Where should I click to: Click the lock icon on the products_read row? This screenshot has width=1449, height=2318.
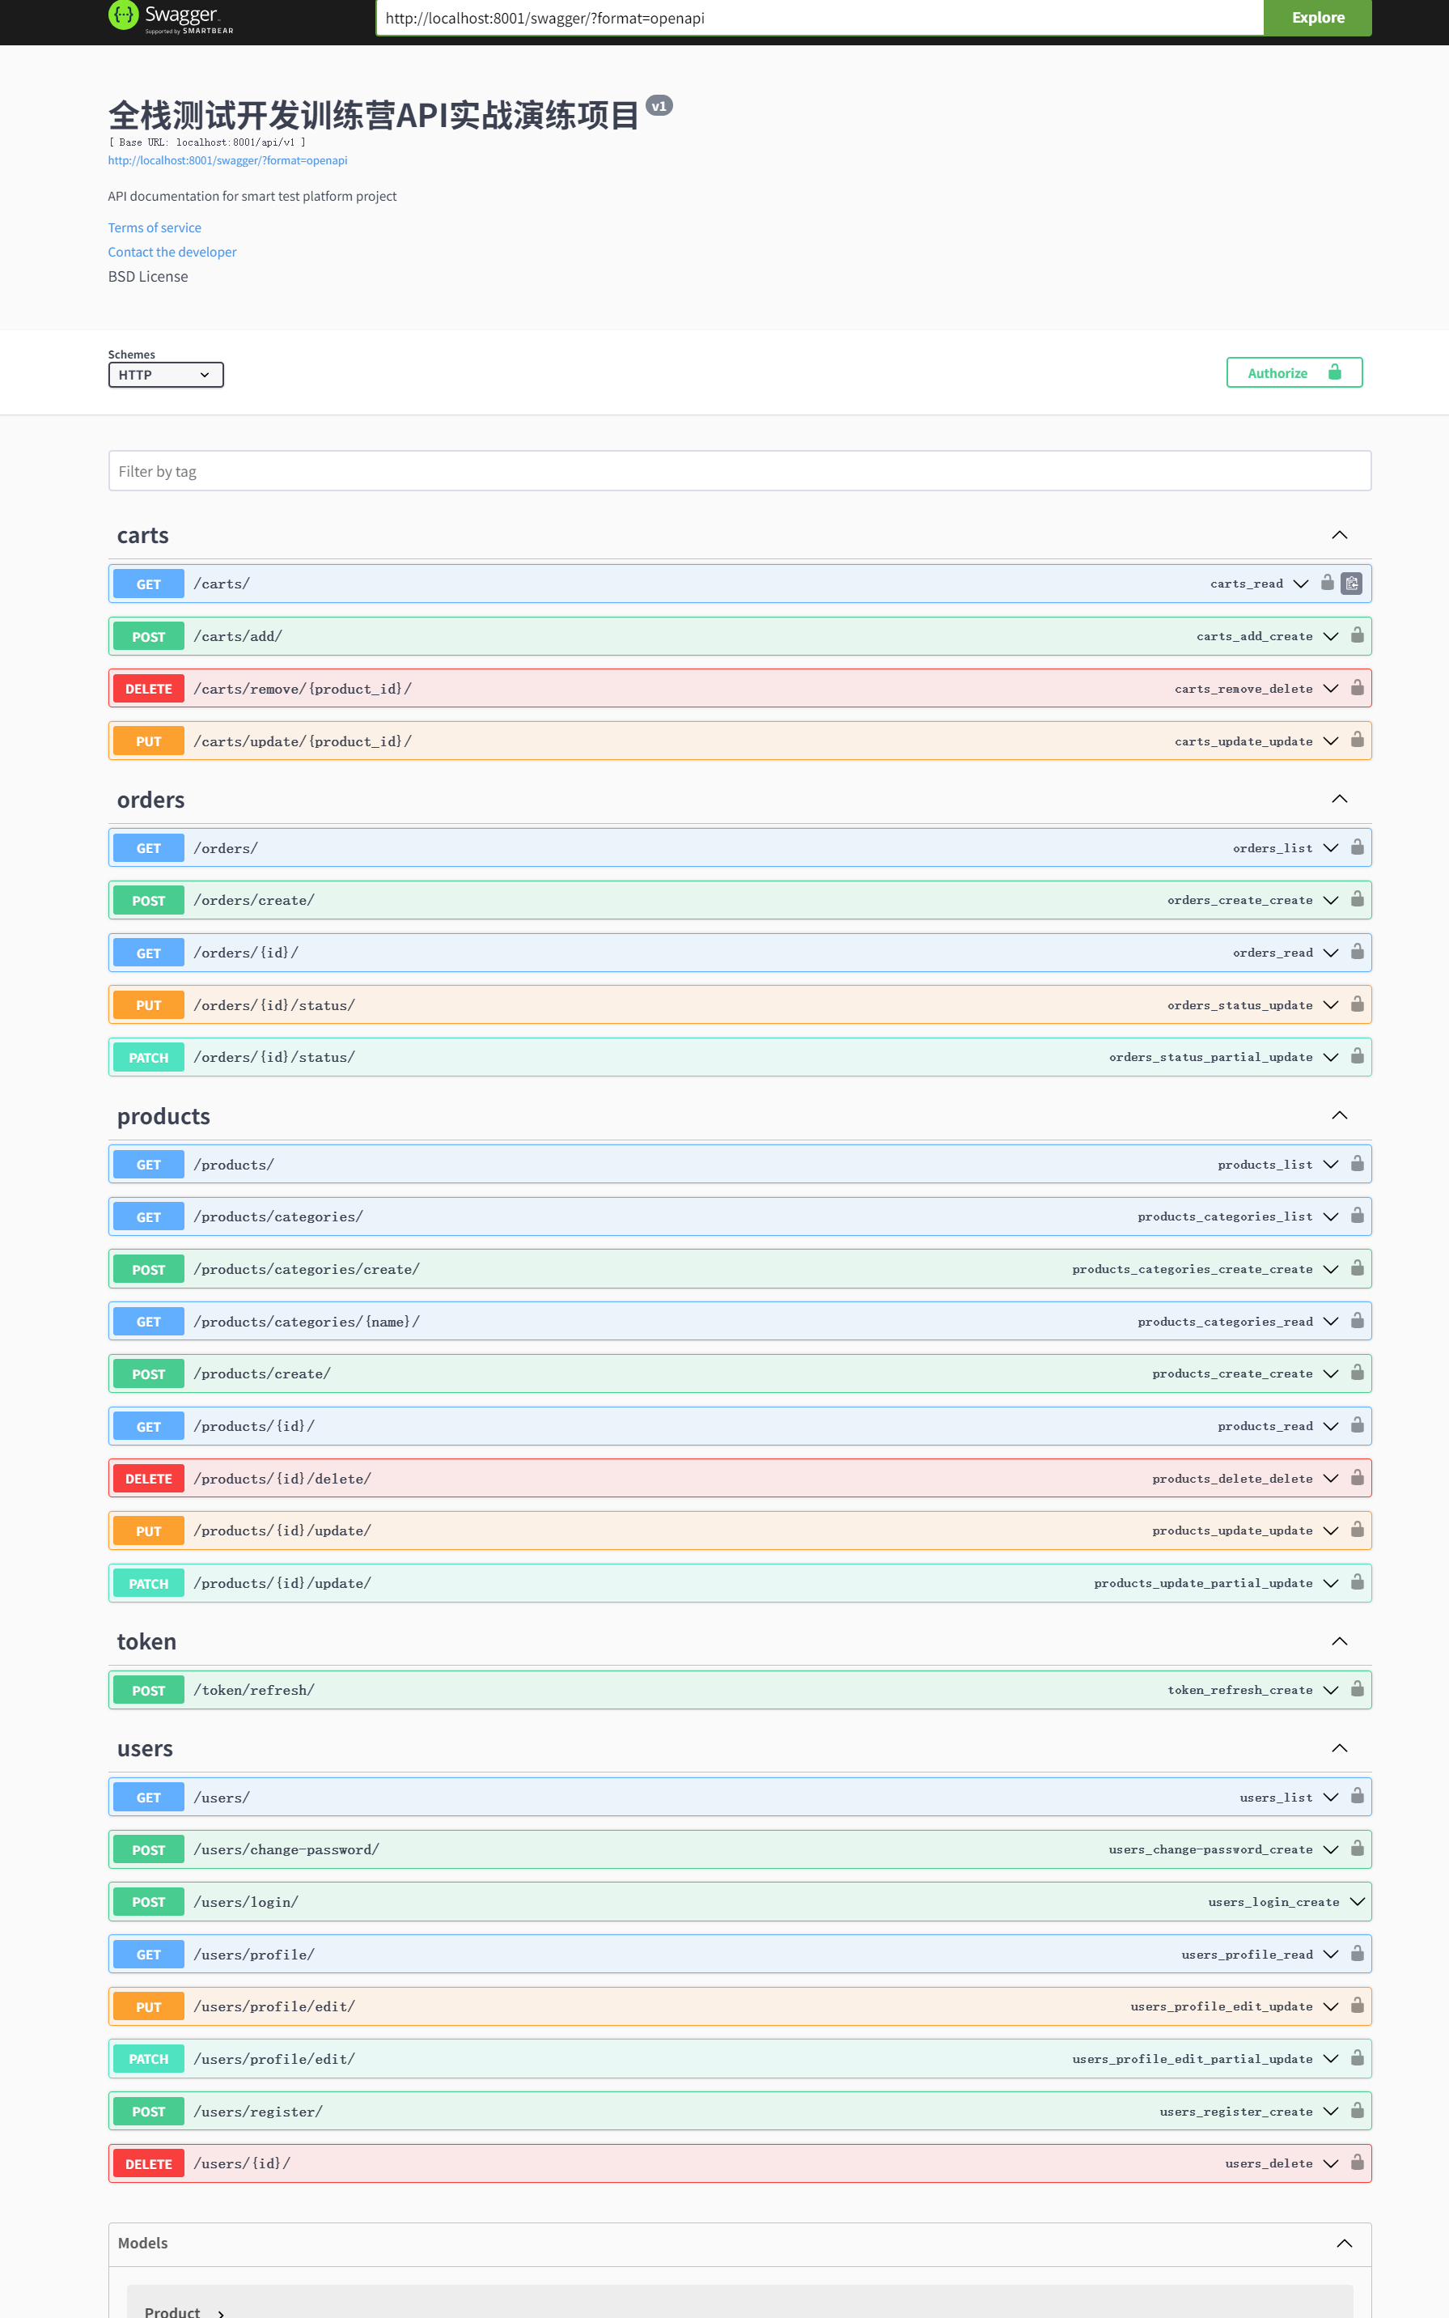pyautogui.click(x=1357, y=1424)
